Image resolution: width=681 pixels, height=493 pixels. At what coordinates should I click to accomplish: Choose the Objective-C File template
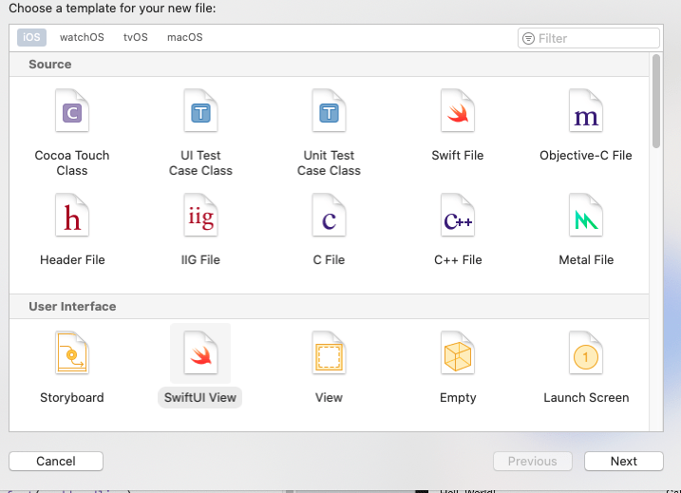click(586, 116)
